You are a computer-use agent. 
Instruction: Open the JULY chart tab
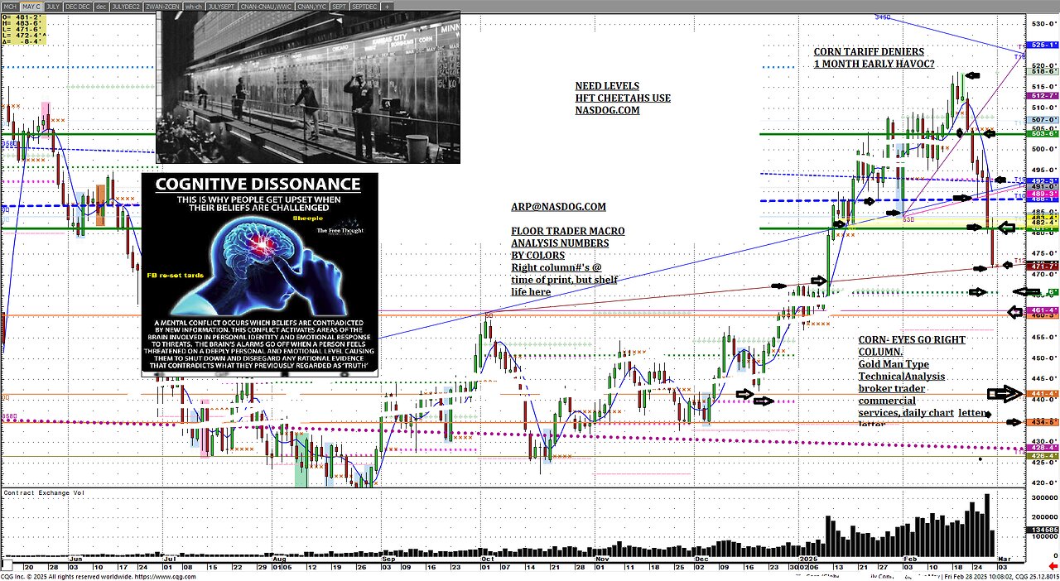pos(53,6)
